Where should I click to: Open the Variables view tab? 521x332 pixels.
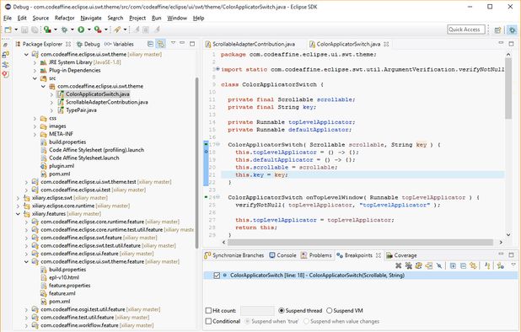[x=119, y=44]
